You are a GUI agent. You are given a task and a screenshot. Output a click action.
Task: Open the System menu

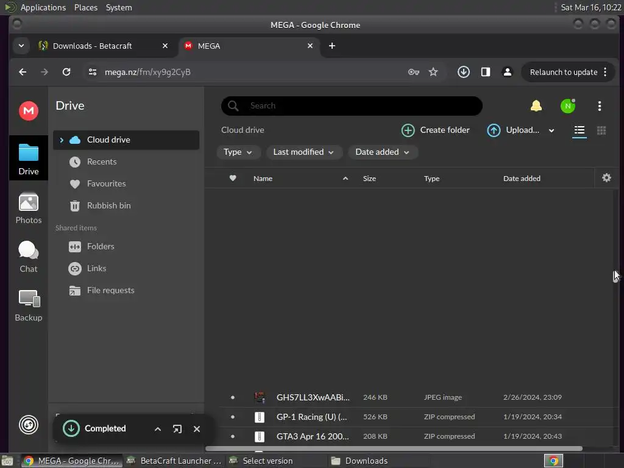click(119, 7)
